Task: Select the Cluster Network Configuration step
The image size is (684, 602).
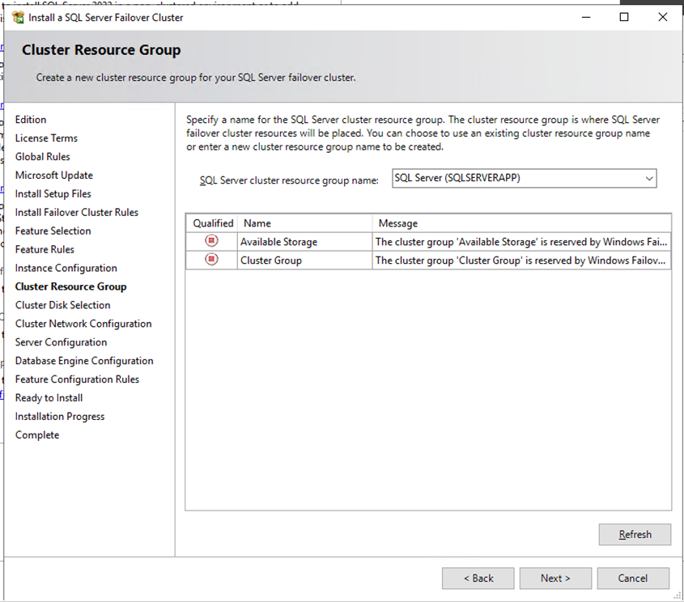Action: point(83,324)
